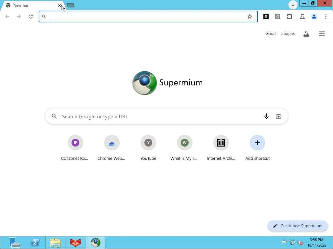The width and height of the screenshot is (333, 249).
Task: Search by image with camera icon
Action: pyautogui.click(x=278, y=116)
